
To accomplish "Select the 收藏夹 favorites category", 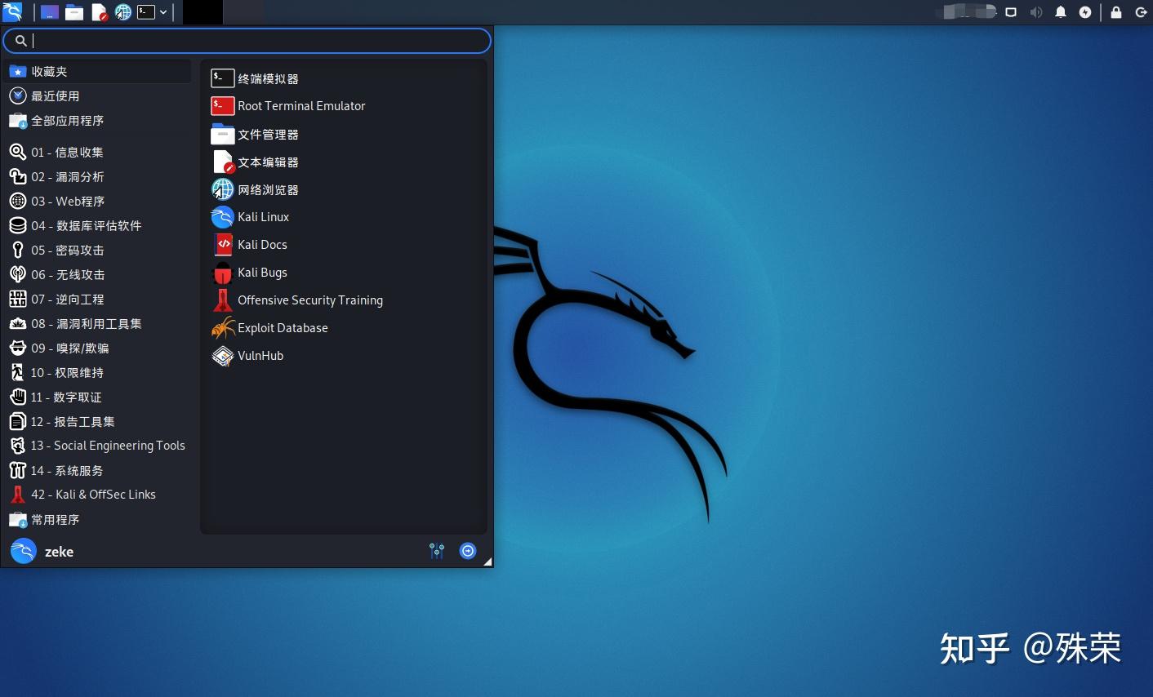I will [50, 71].
